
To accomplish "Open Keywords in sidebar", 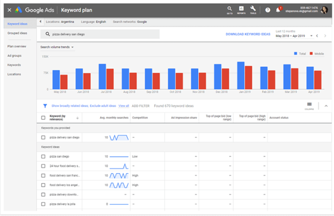I will (14, 65).
